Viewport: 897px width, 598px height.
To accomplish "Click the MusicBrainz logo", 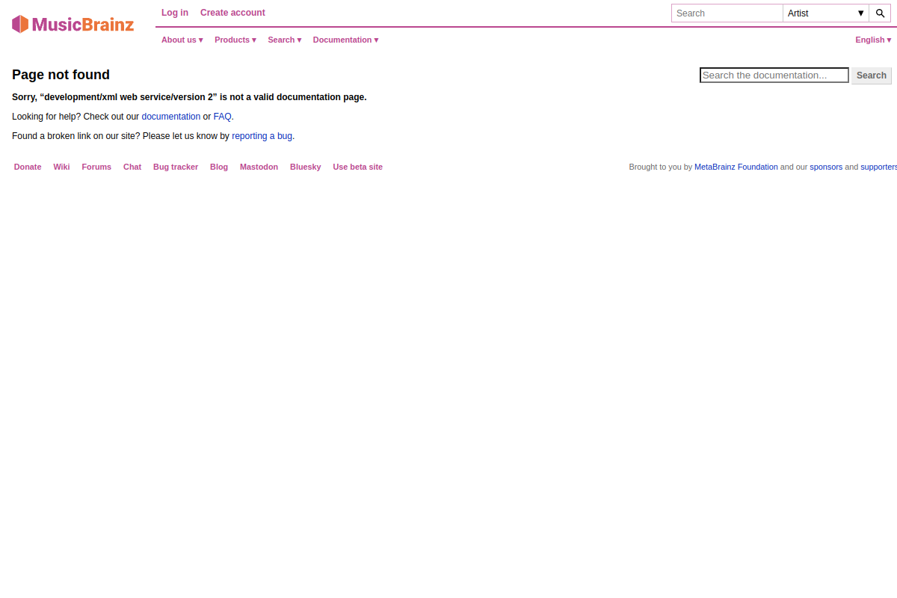I will point(73,24).
